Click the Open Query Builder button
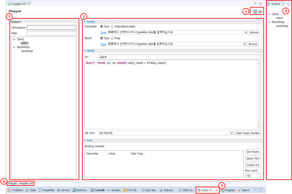Viewport: 292px width, 194px height. 247,133
